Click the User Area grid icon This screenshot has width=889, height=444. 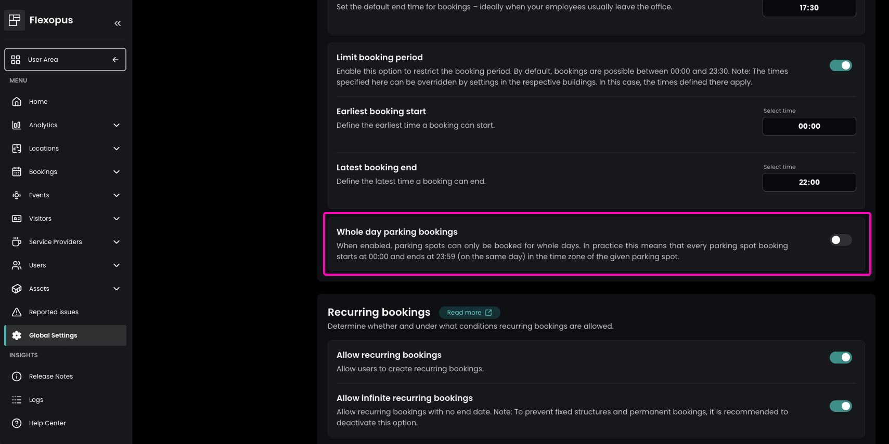click(x=16, y=60)
